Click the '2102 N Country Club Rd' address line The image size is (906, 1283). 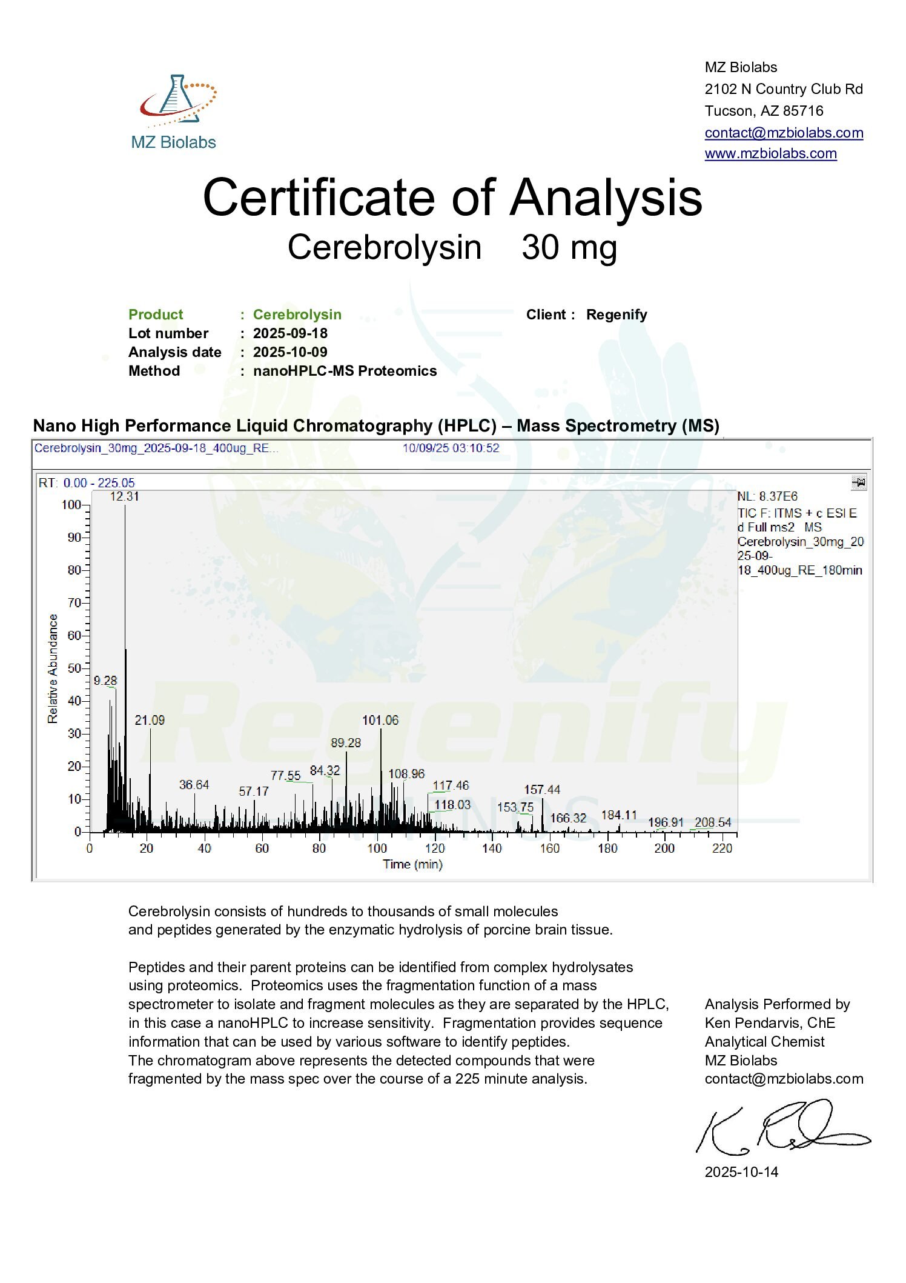click(x=784, y=89)
